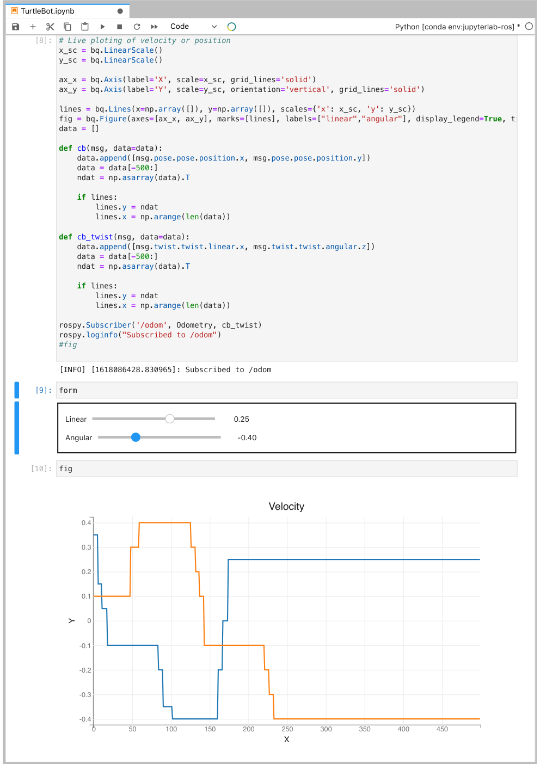The width and height of the screenshot is (540, 764).
Task: Click the 'Velocity' chart title
Action: point(286,507)
